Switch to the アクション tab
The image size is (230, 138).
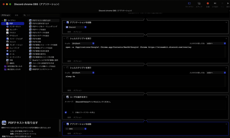pyautogui.click(x=6, y=15)
